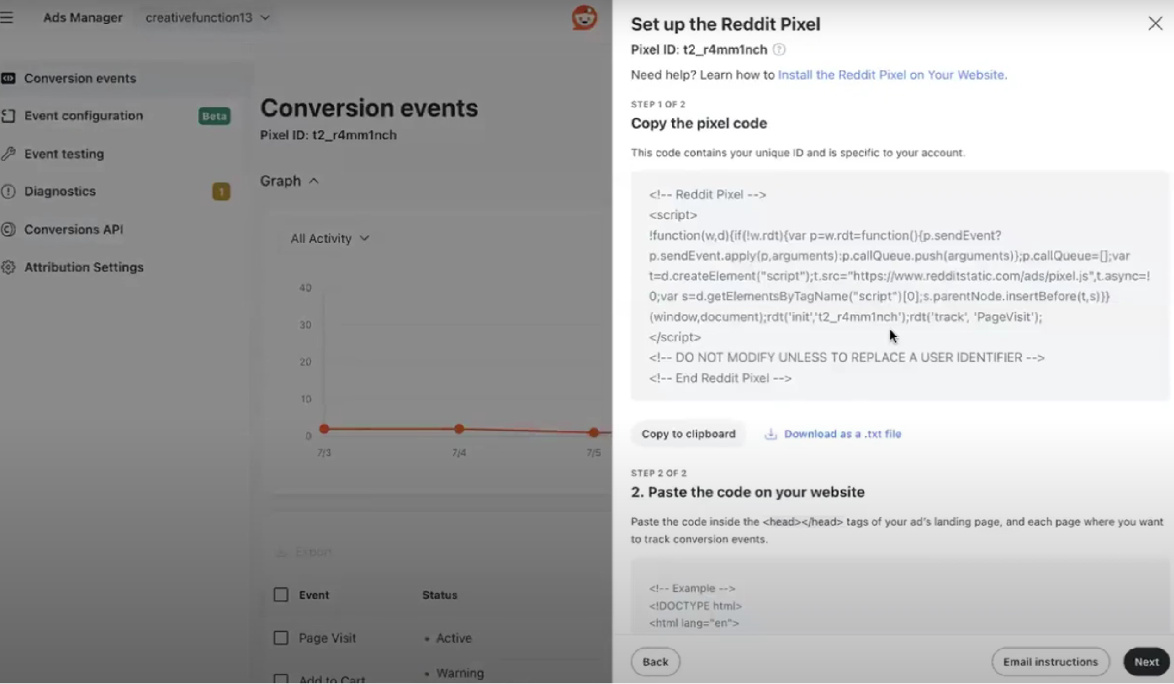Open Conversions API from the sidebar
Screen dimensions: 1174x684
pyautogui.click(x=9, y=229)
